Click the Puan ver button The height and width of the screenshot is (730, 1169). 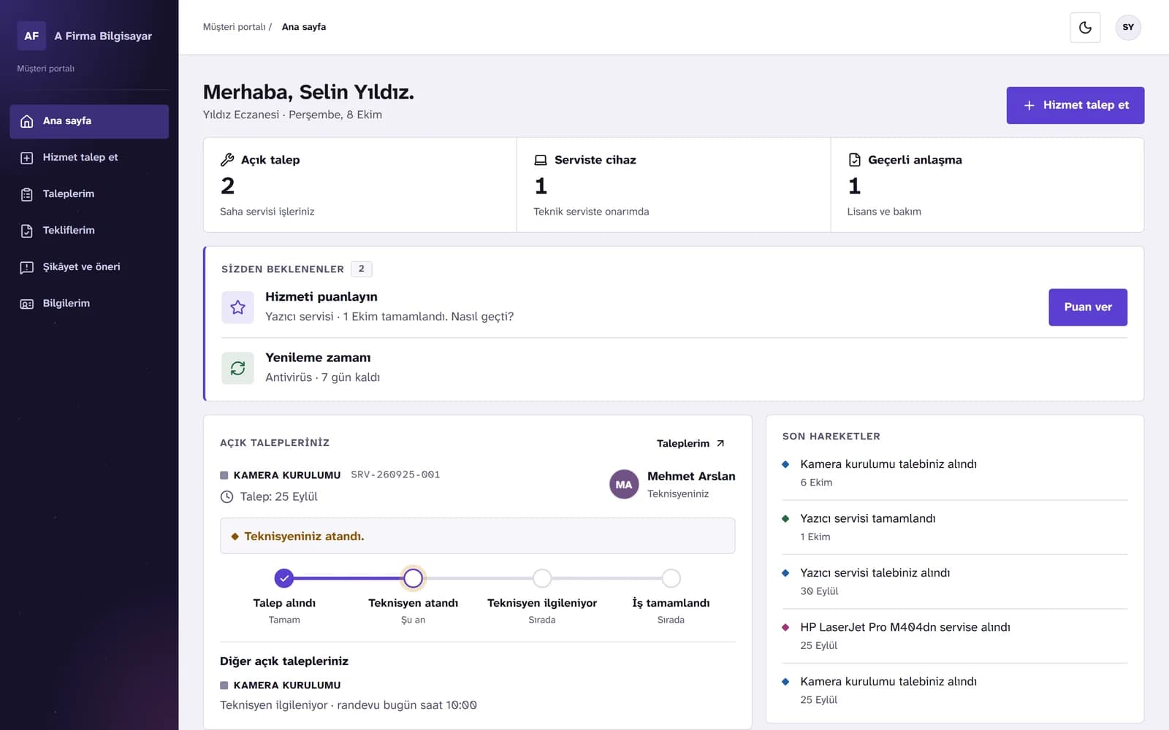click(x=1088, y=307)
